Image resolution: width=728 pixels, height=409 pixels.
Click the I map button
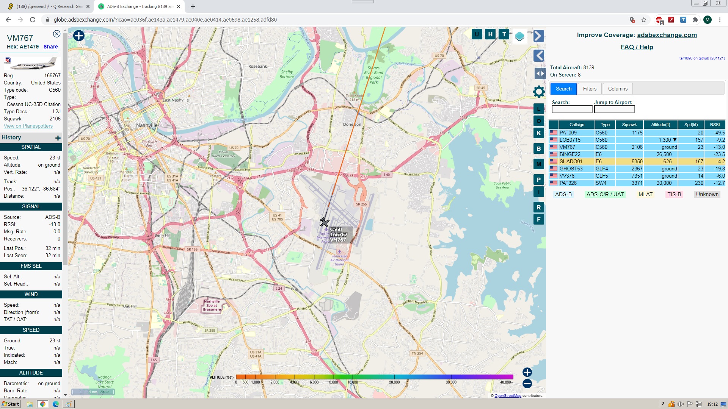coord(538,192)
